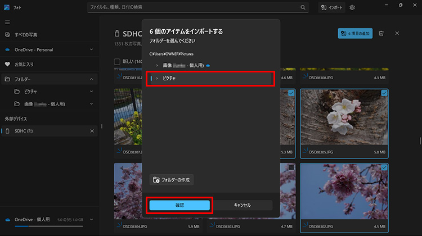Click the settings gear icon
This screenshot has width=422, height=236.
click(352, 7)
